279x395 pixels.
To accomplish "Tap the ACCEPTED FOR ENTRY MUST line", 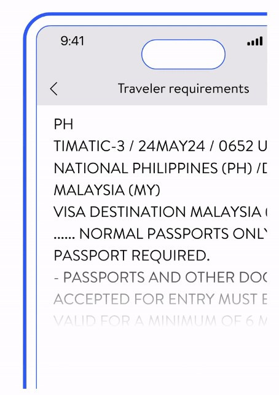I will [x=160, y=299].
